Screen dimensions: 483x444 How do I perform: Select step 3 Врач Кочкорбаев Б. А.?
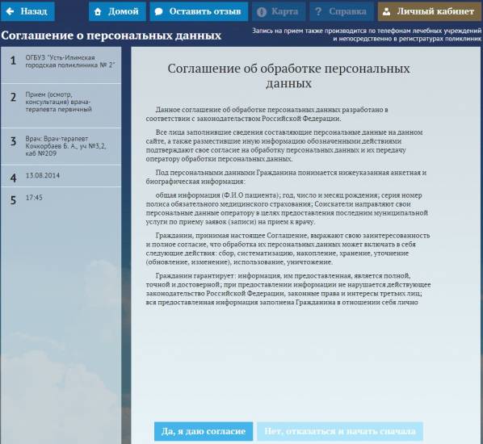coord(61,146)
